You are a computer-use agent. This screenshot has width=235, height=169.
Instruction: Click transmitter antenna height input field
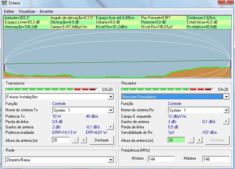point(61,140)
